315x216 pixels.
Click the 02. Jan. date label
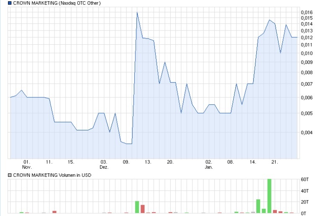tap(209, 165)
